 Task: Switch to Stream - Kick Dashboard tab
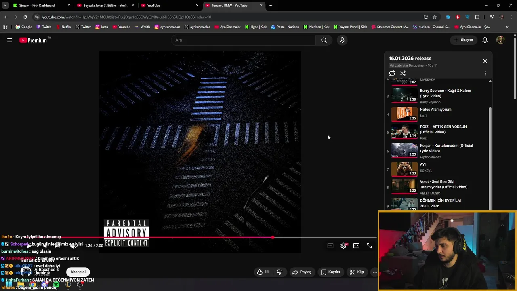coord(41,6)
